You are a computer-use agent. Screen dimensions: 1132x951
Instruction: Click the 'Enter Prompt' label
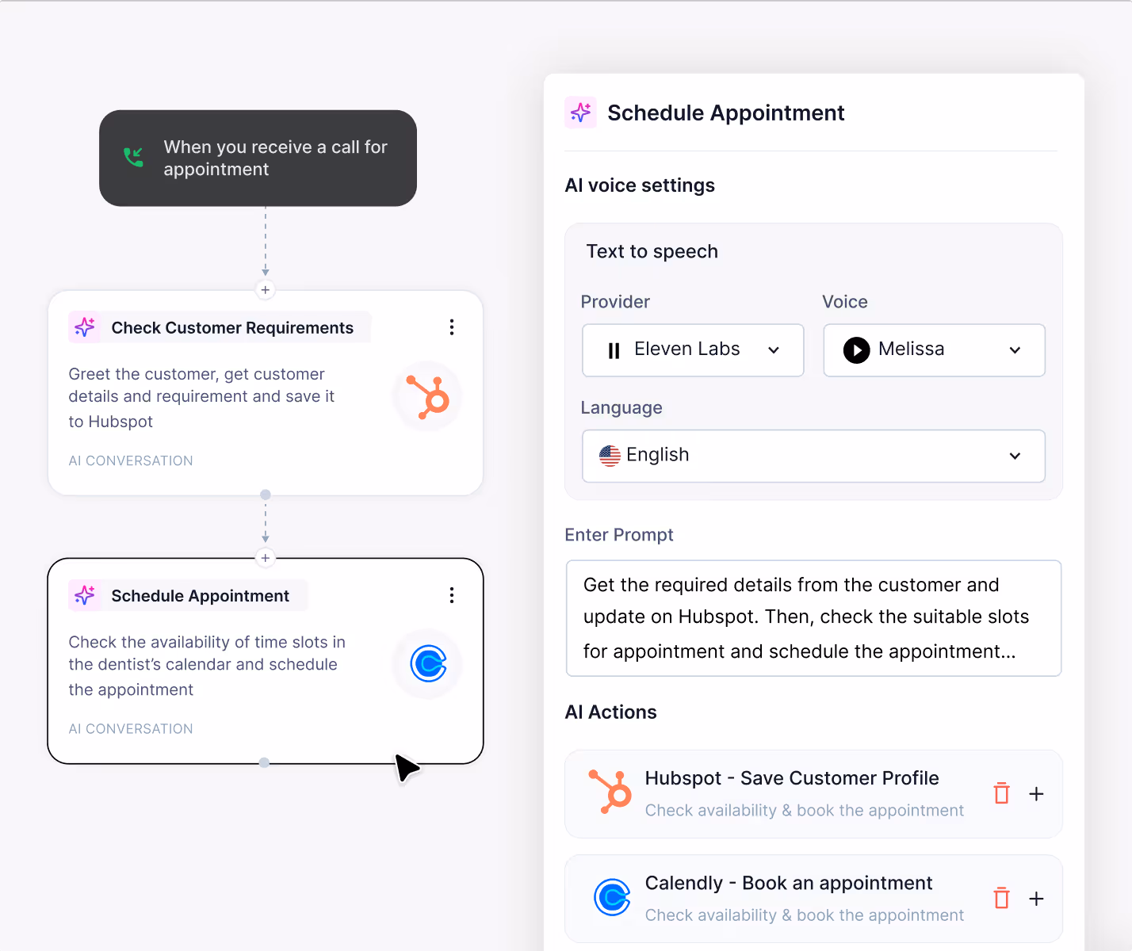click(619, 535)
